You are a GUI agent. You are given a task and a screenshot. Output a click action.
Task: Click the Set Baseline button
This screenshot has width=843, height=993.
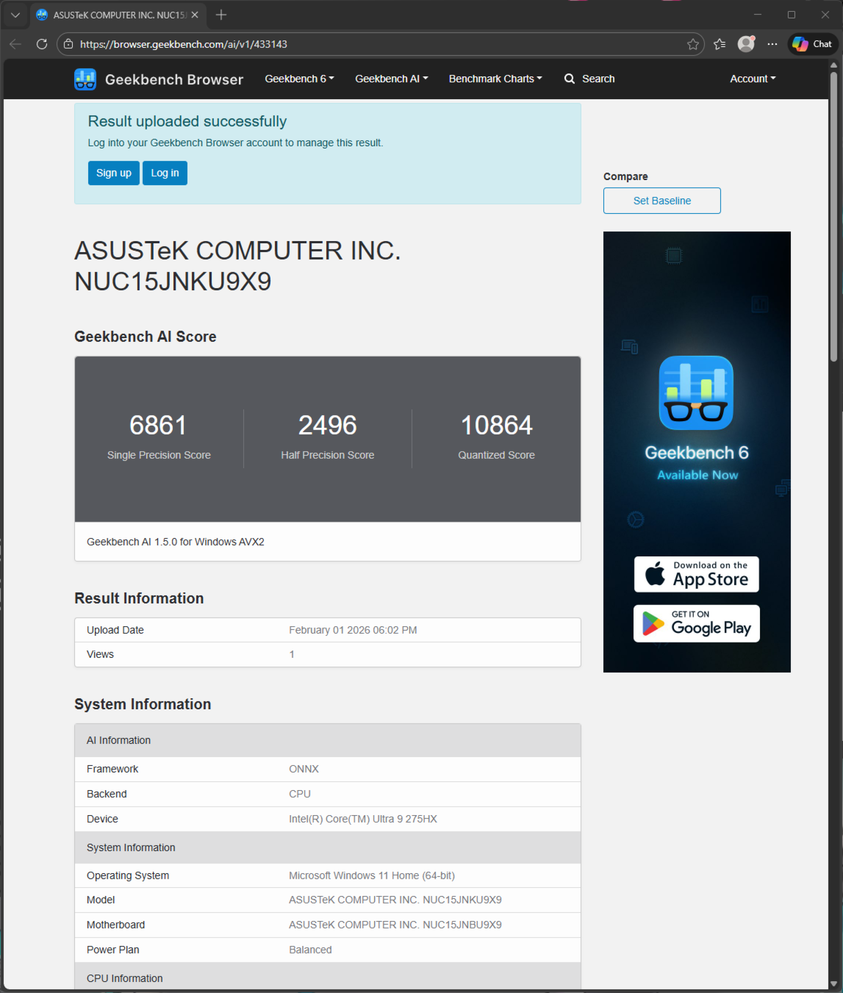pyautogui.click(x=662, y=200)
